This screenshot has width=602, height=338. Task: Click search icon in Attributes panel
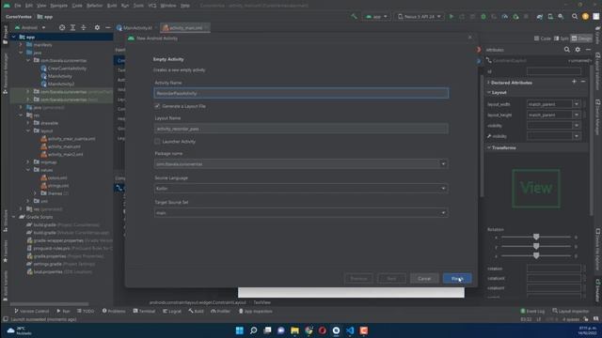(567, 50)
